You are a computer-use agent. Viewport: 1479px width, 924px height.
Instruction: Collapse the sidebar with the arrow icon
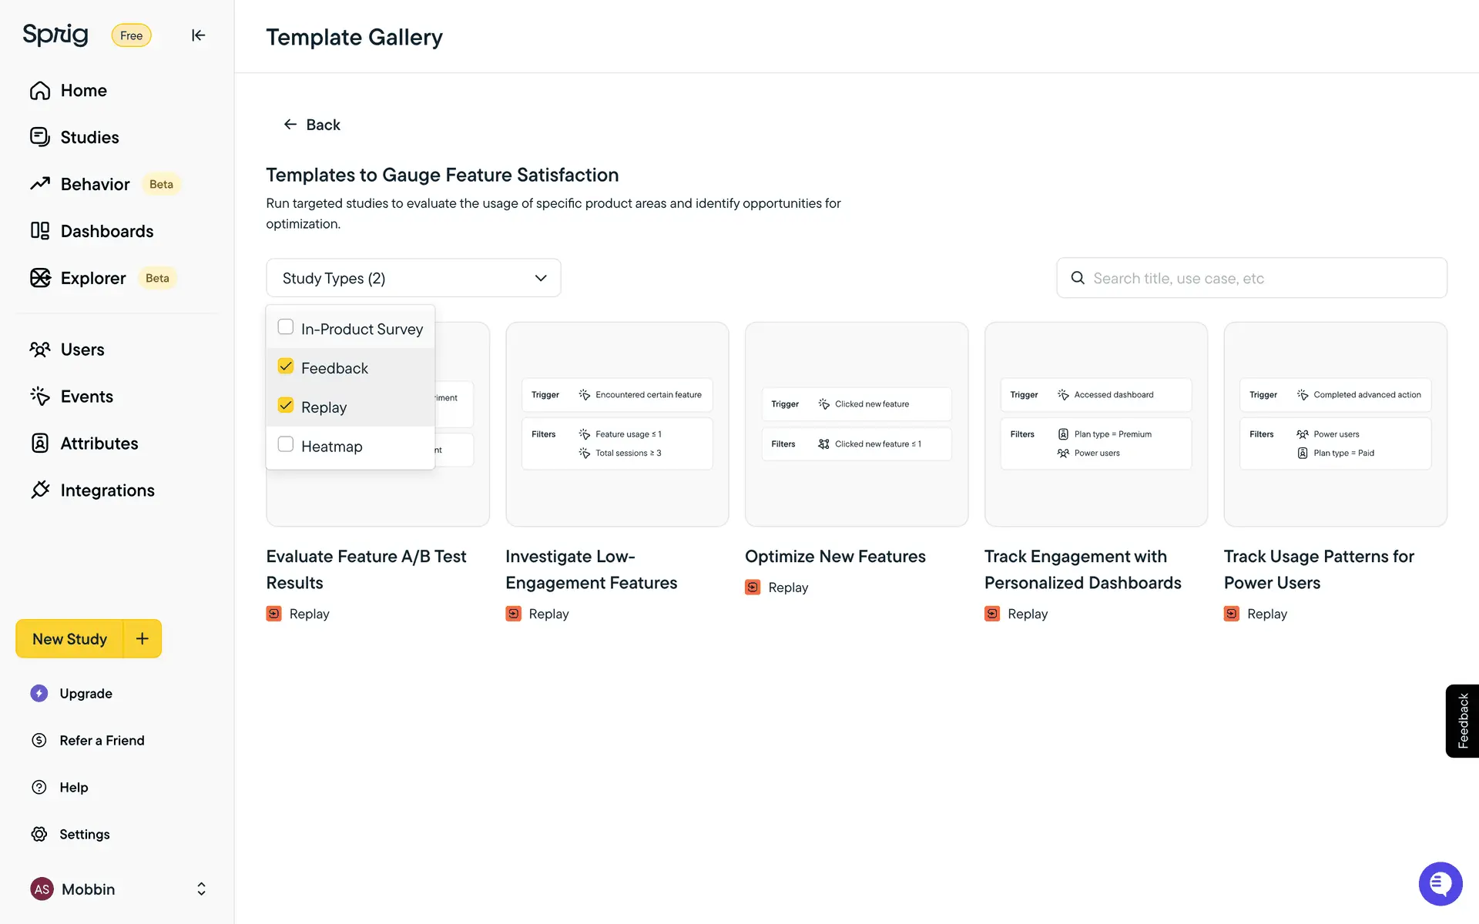click(x=198, y=35)
